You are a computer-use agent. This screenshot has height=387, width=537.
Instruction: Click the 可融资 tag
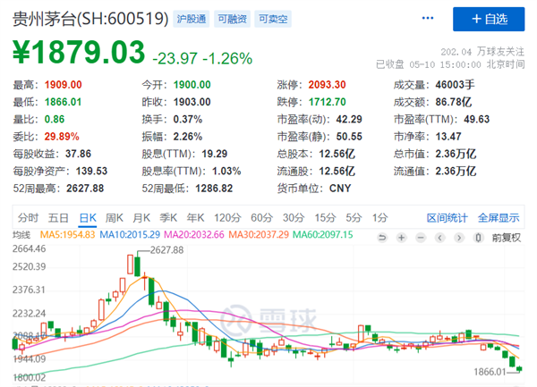coord(232,19)
